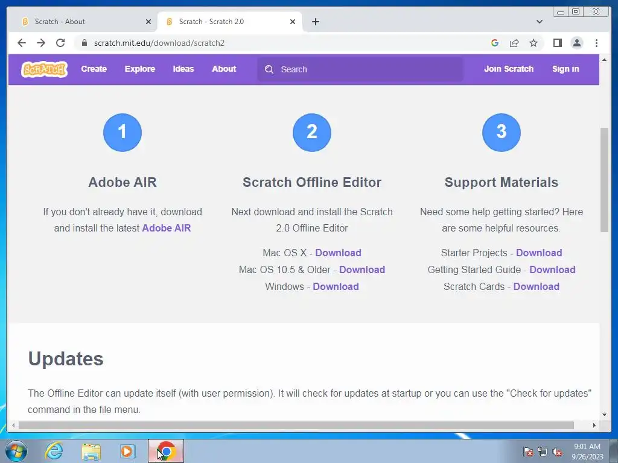Click the scroll up arrow
The height and width of the screenshot is (463, 618).
pos(604,60)
